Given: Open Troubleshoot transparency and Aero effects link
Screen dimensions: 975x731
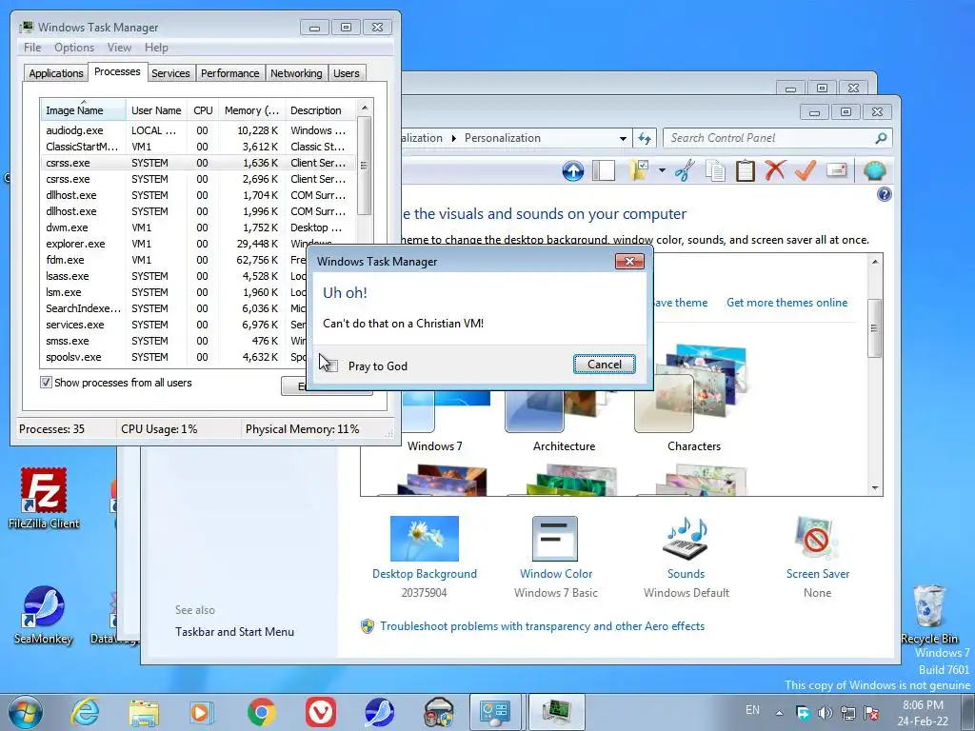Looking at the screenshot, I should coord(542,626).
